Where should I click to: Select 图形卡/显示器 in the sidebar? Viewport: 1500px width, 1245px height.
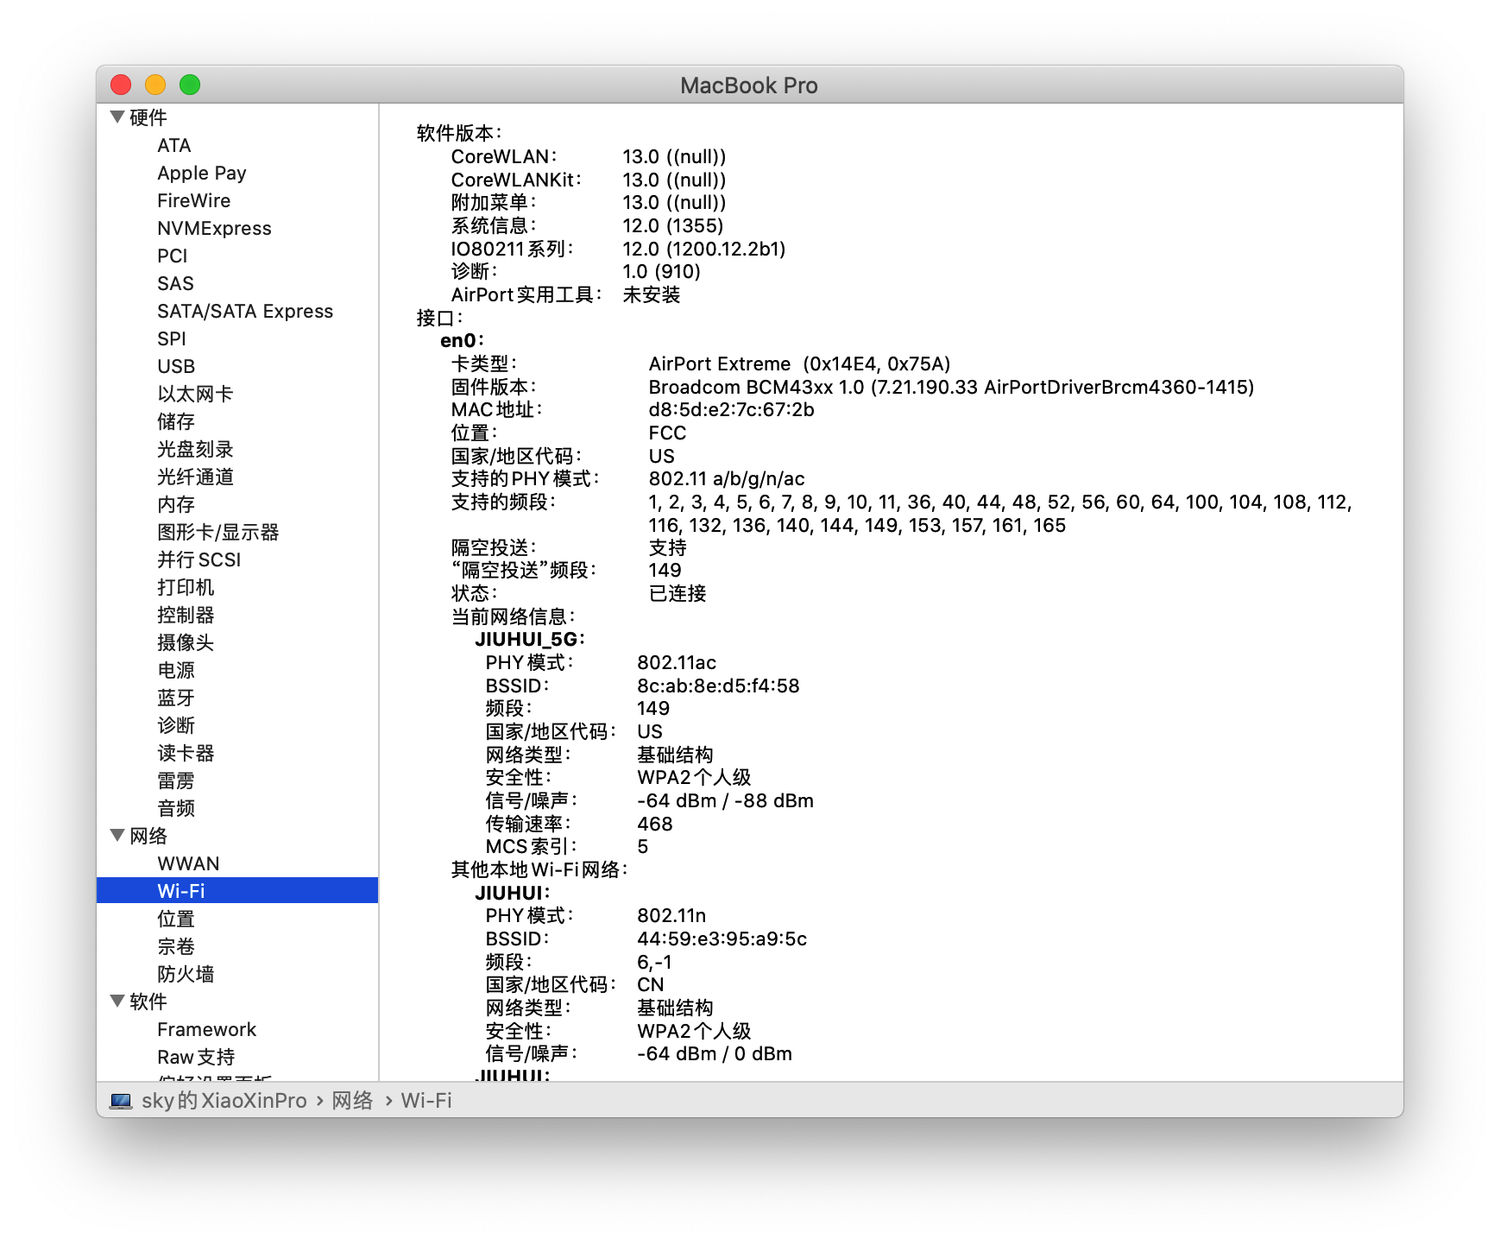pyautogui.click(x=218, y=532)
